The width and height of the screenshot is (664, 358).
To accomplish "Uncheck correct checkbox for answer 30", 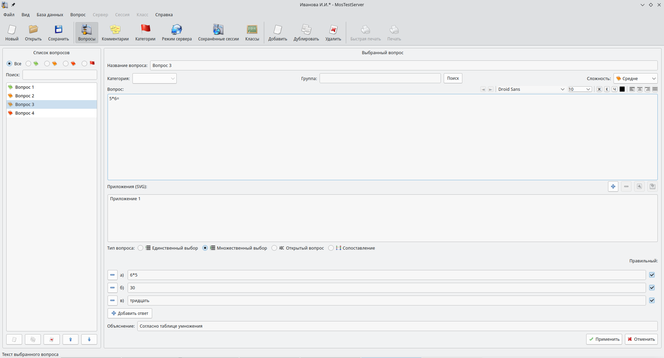I will point(652,288).
